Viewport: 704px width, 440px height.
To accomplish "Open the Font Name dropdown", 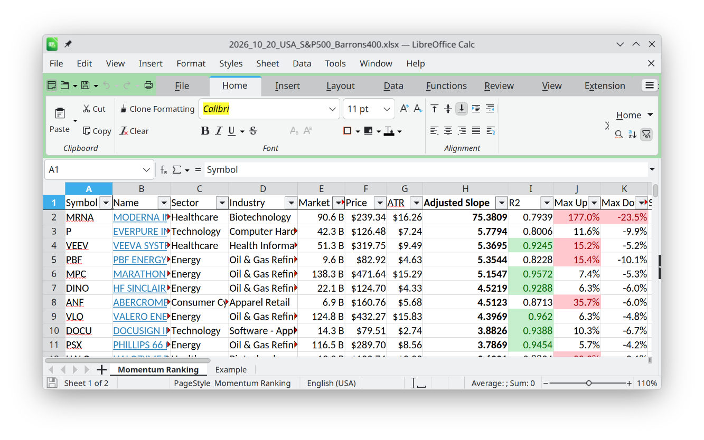I will (332, 109).
